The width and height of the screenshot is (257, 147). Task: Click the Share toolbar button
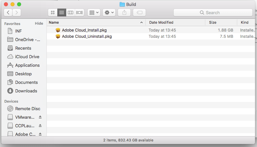(x=124, y=12)
